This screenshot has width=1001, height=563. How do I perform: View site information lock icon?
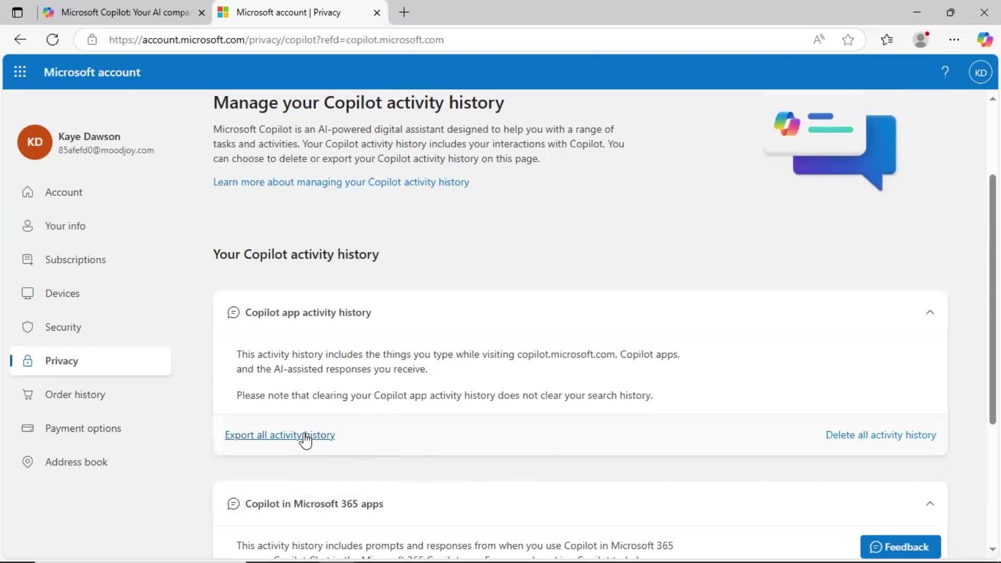tap(92, 40)
